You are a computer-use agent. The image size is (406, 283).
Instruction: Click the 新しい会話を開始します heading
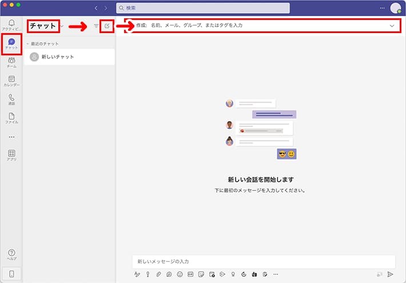(x=261, y=179)
